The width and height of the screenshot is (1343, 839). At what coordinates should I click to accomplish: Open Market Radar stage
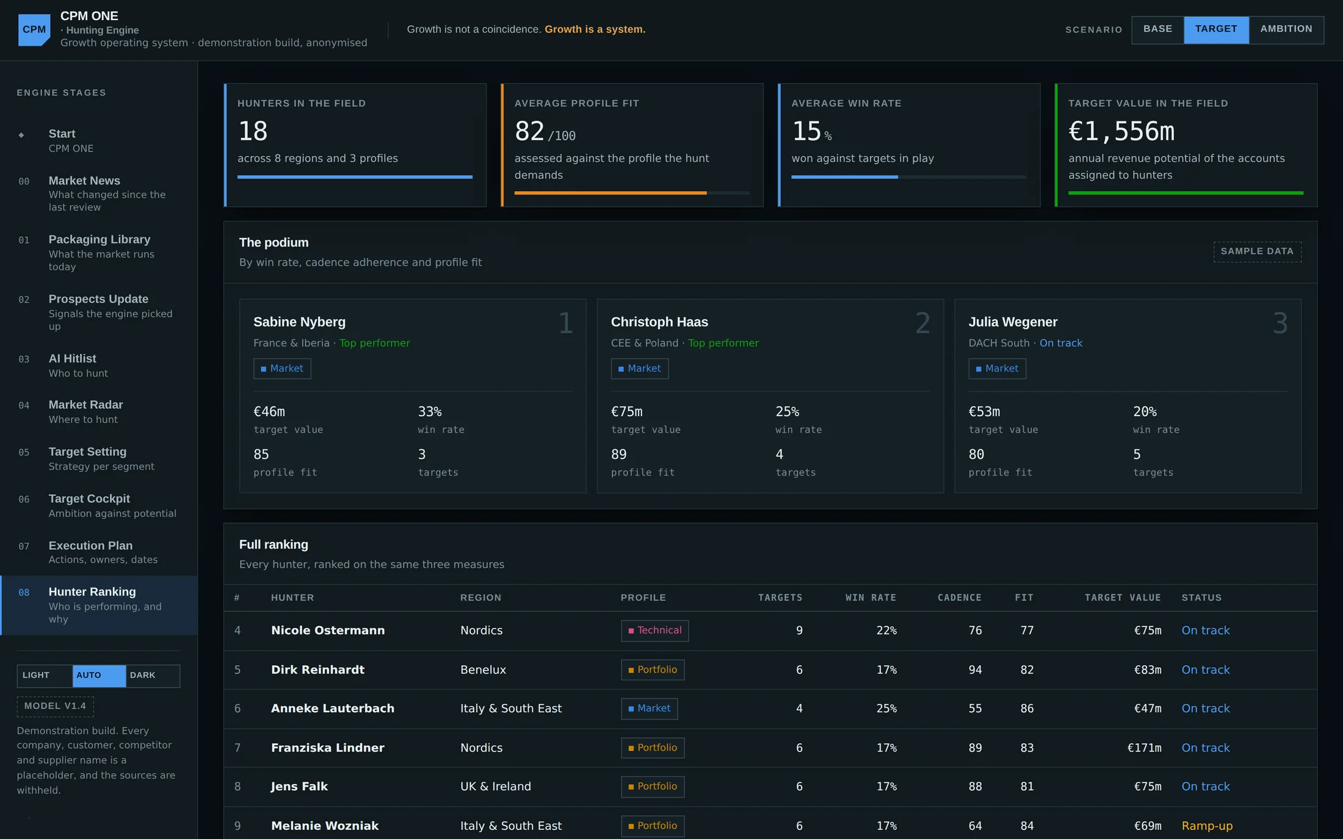(x=98, y=412)
